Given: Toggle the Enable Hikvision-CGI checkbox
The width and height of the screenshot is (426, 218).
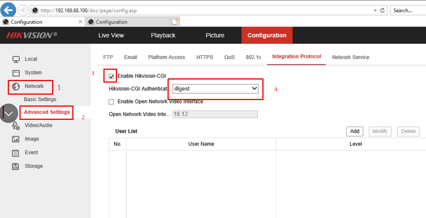Looking at the screenshot, I should [x=111, y=76].
